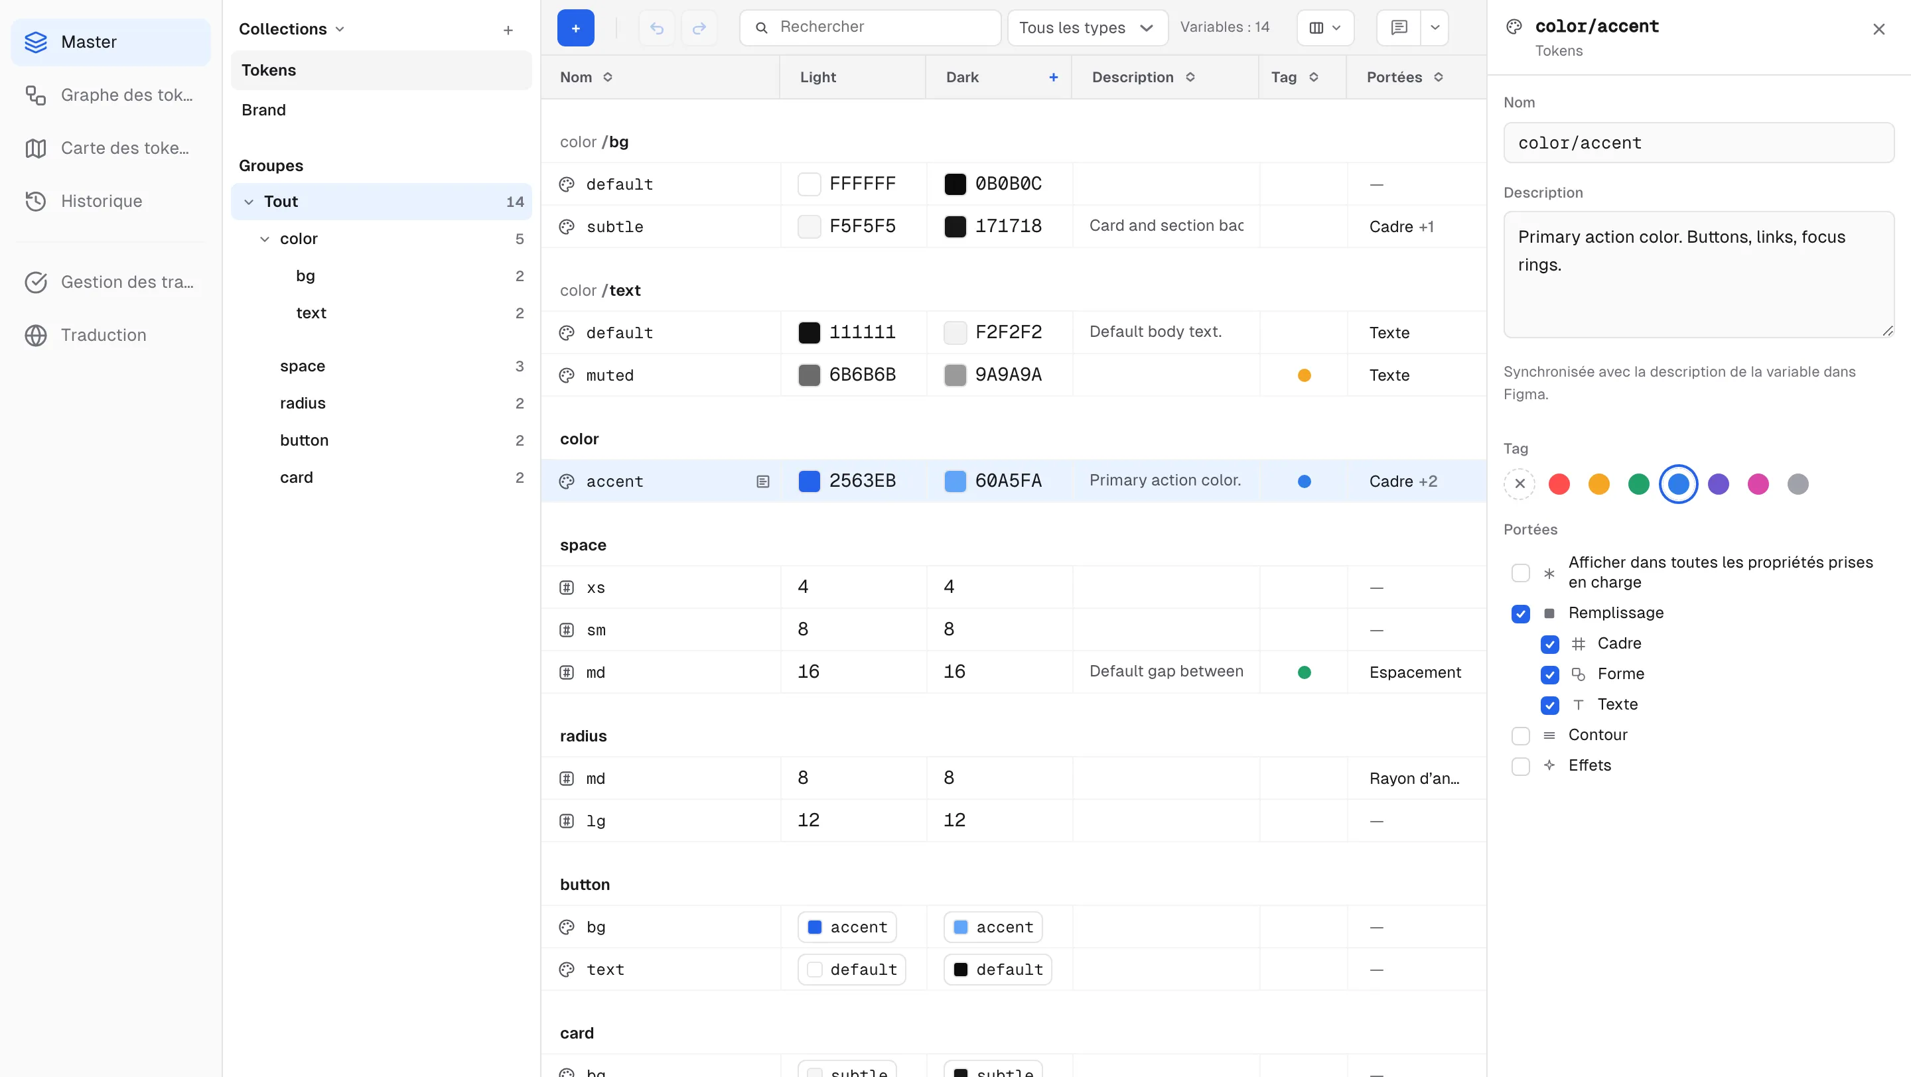Enable the Effets scope checkbox

point(1520,766)
